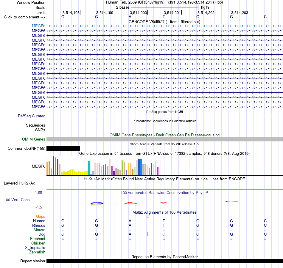This screenshot has height=268, width=283.
Task: Click Repeating Elements by RepeatMasker title
Action: coord(164,257)
